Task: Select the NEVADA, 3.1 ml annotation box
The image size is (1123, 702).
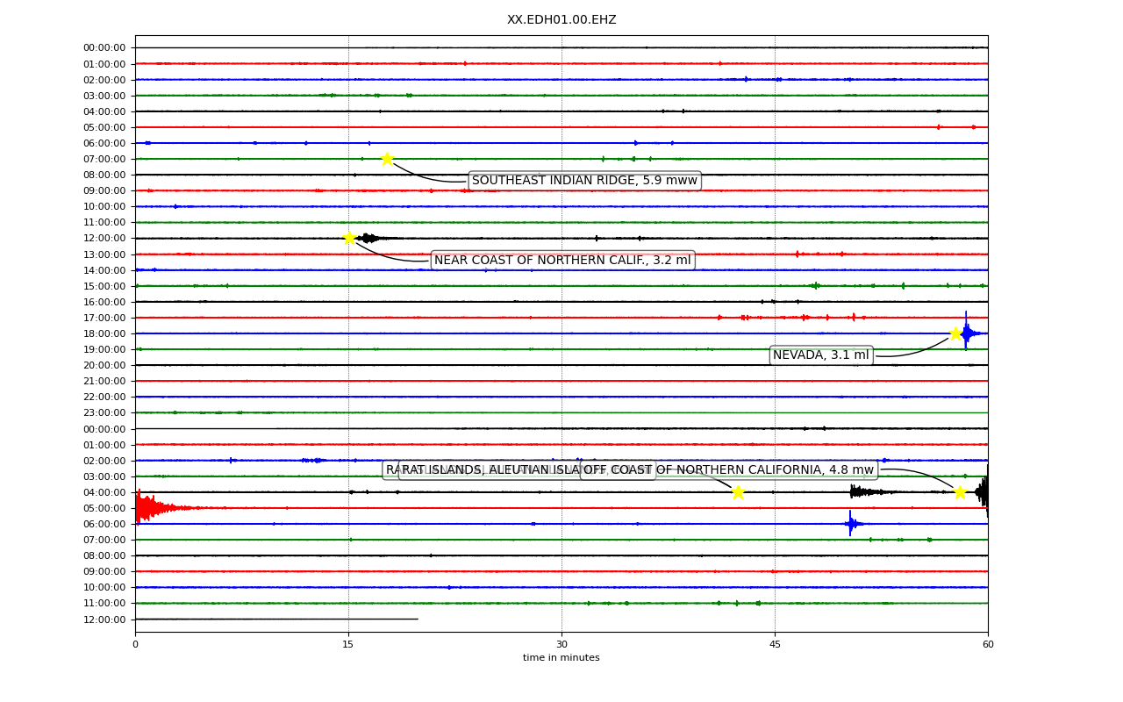Action: tap(821, 355)
